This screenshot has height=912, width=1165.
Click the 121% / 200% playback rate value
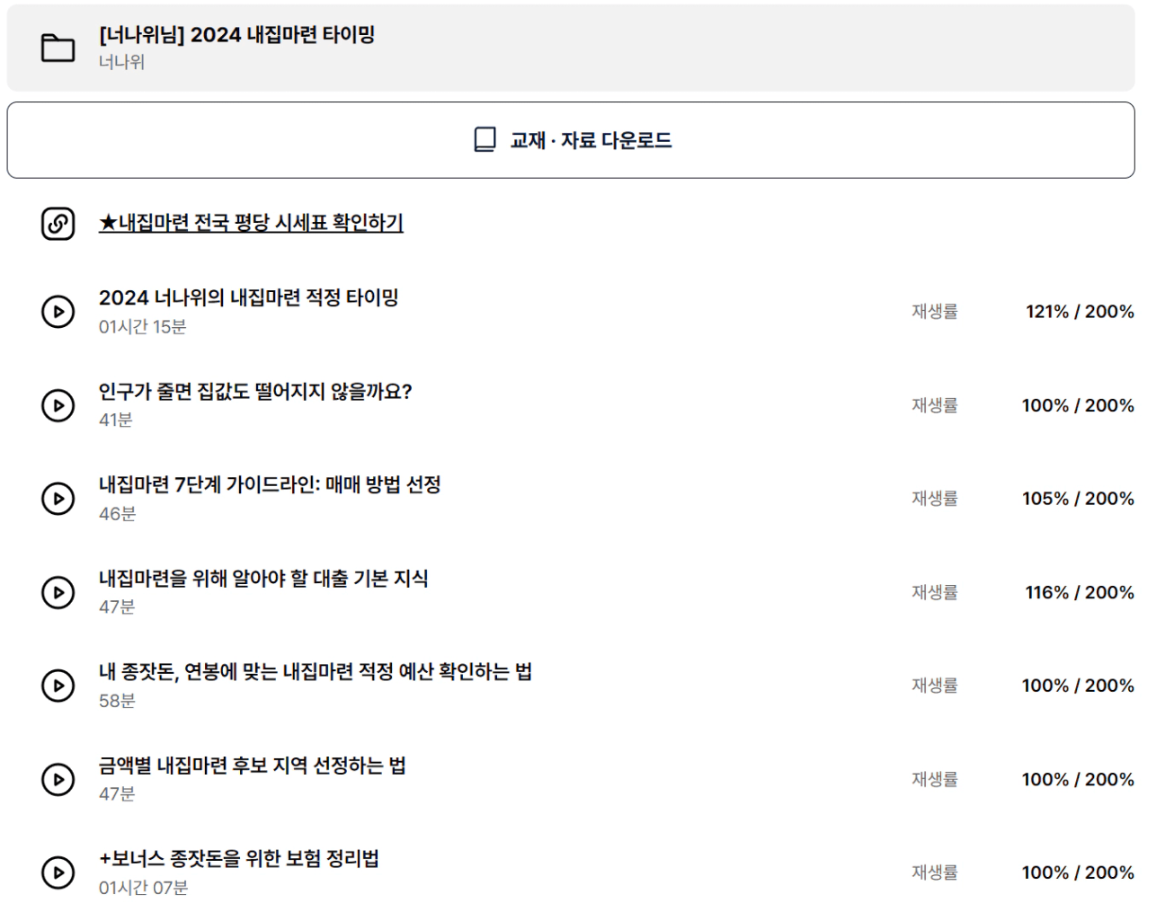click(1080, 312)
